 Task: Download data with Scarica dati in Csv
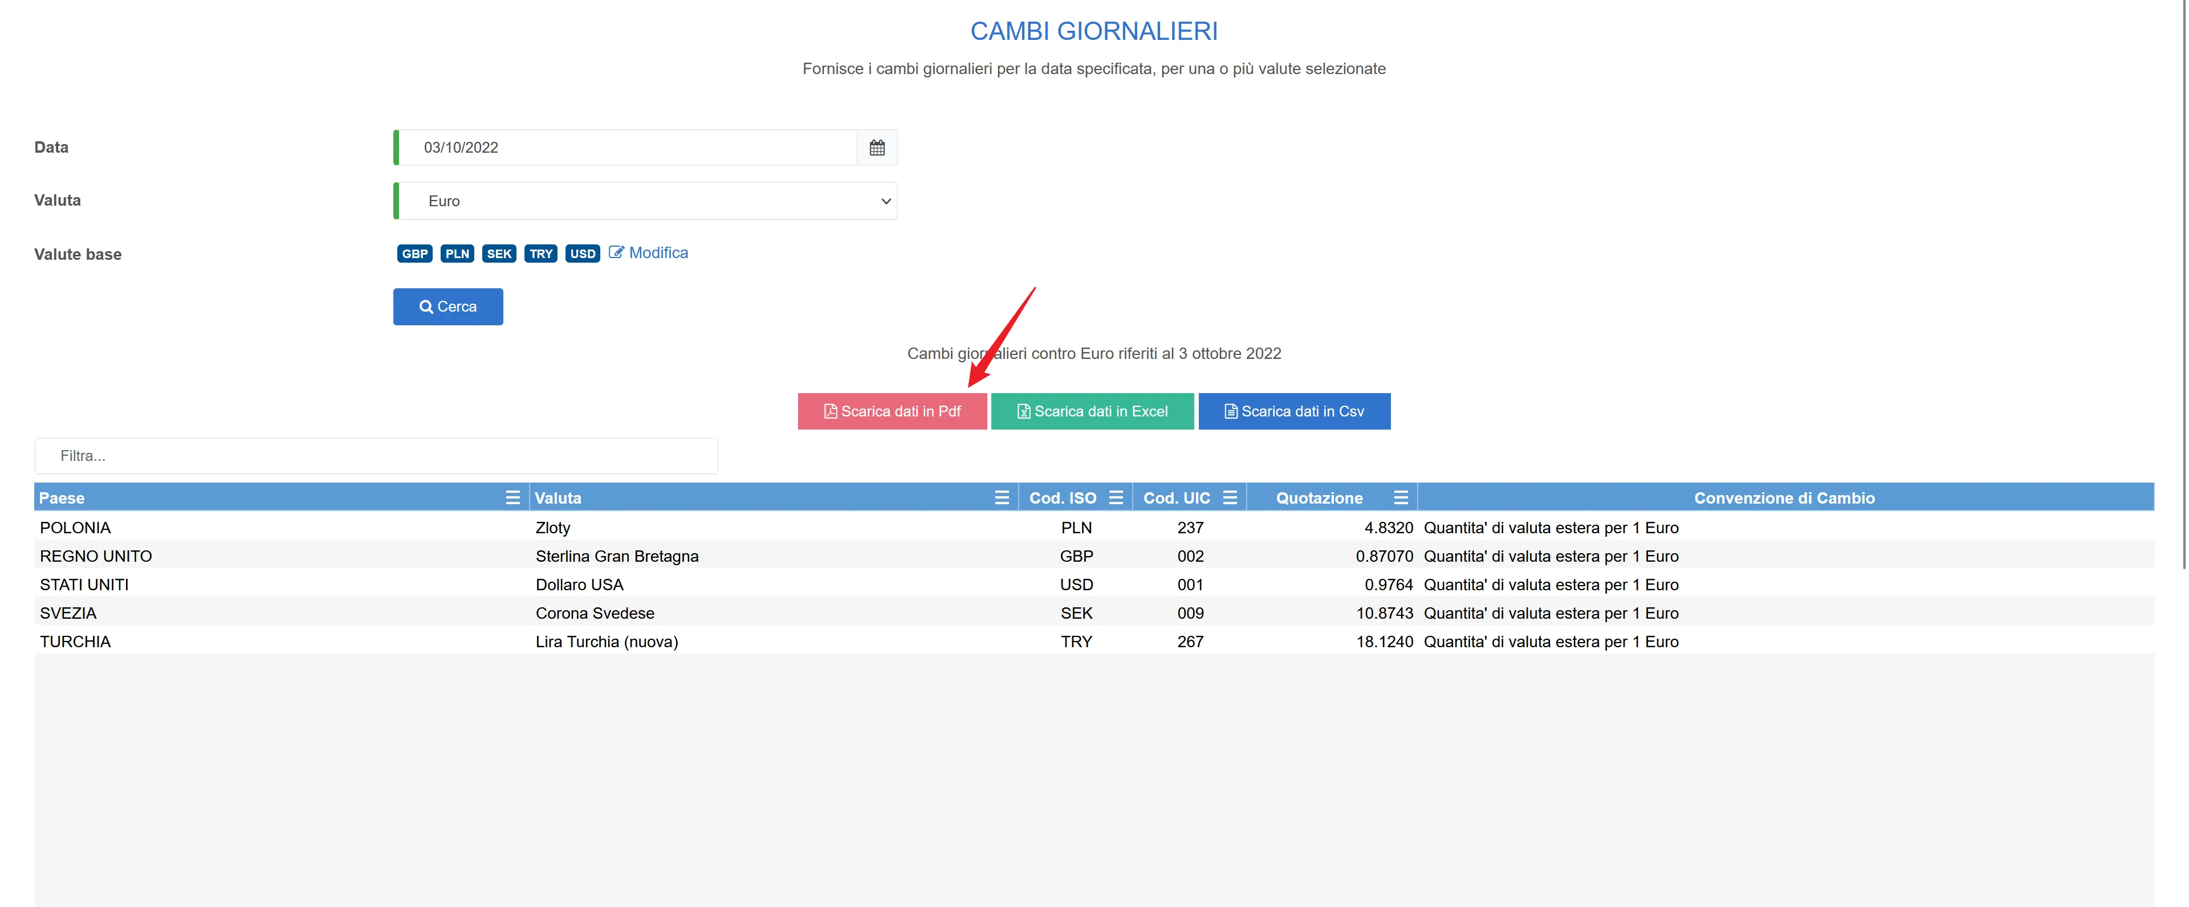(1293, 411)
